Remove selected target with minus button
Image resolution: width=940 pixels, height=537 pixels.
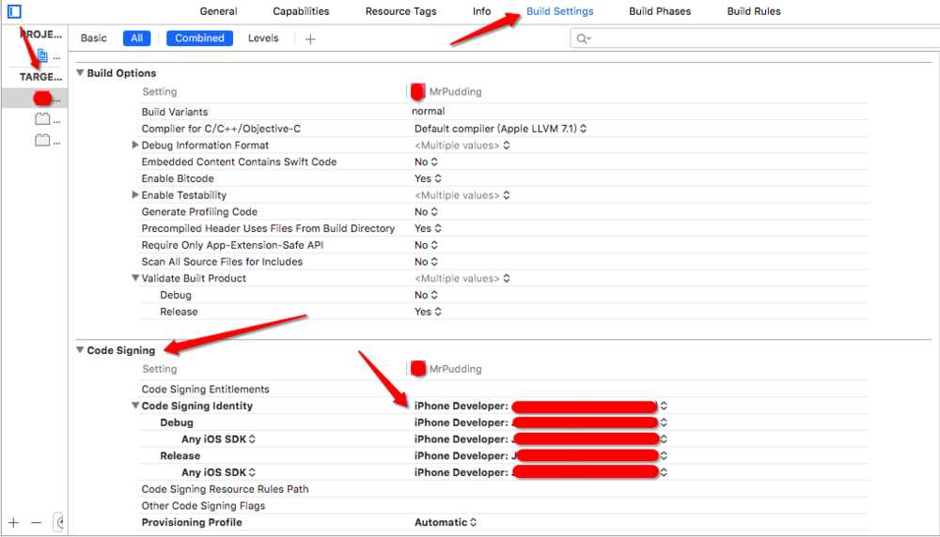tap(36, 523)
